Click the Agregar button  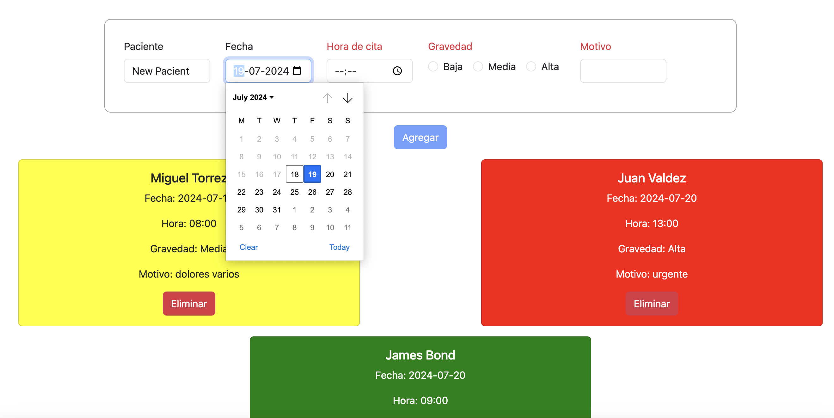pyautogui.click(x=420, y=137)
